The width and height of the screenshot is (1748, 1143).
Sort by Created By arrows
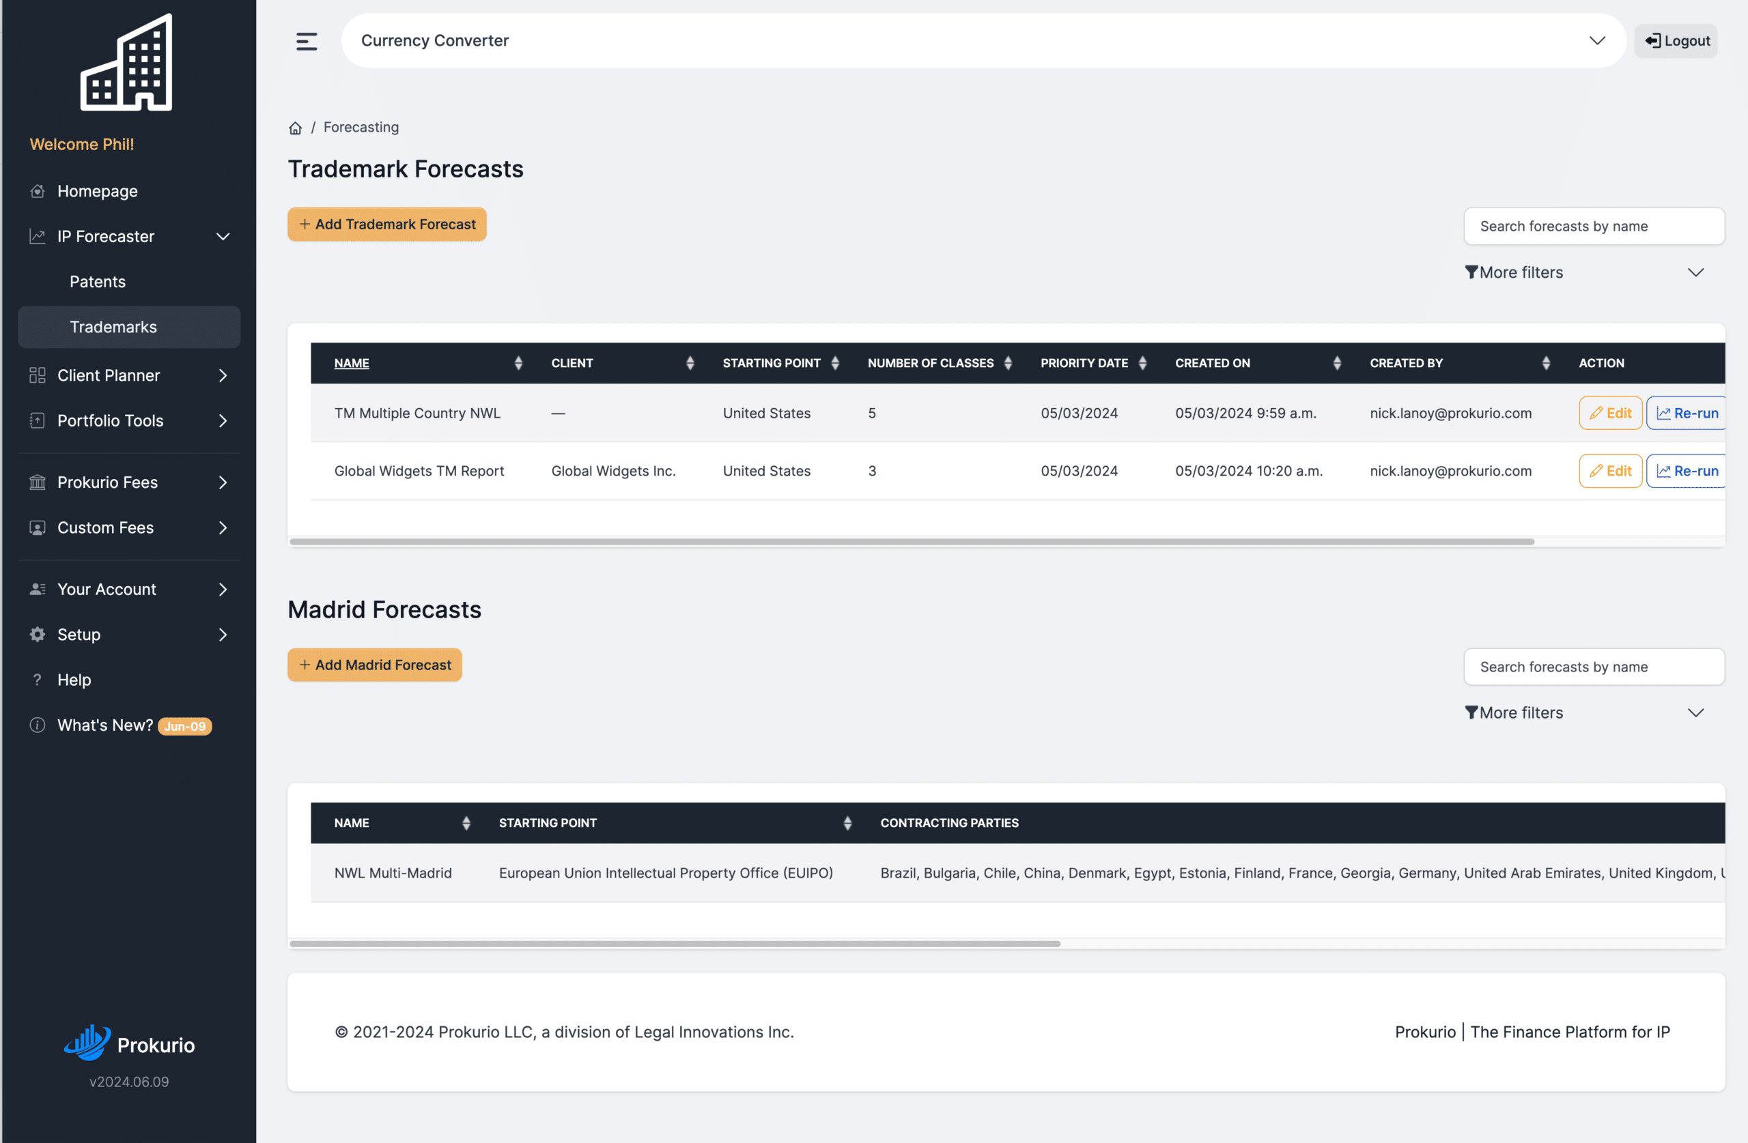tap(1546, 362)
